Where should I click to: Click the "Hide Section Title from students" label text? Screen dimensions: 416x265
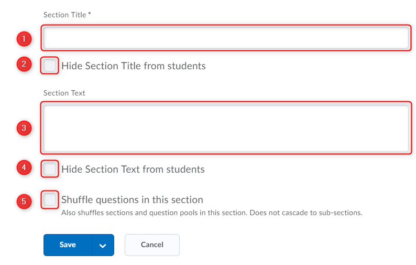pos(133,66)
